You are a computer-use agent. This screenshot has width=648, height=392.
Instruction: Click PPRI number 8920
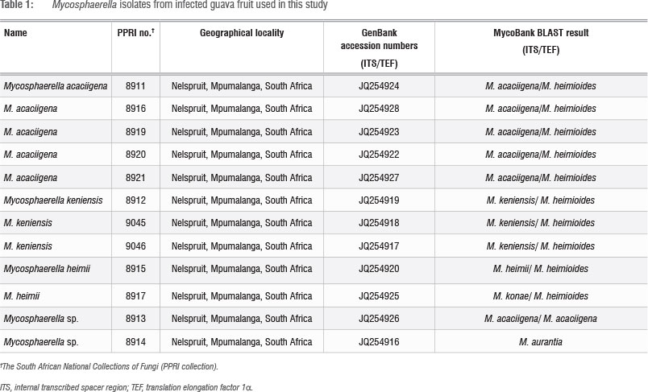[136, 155]
